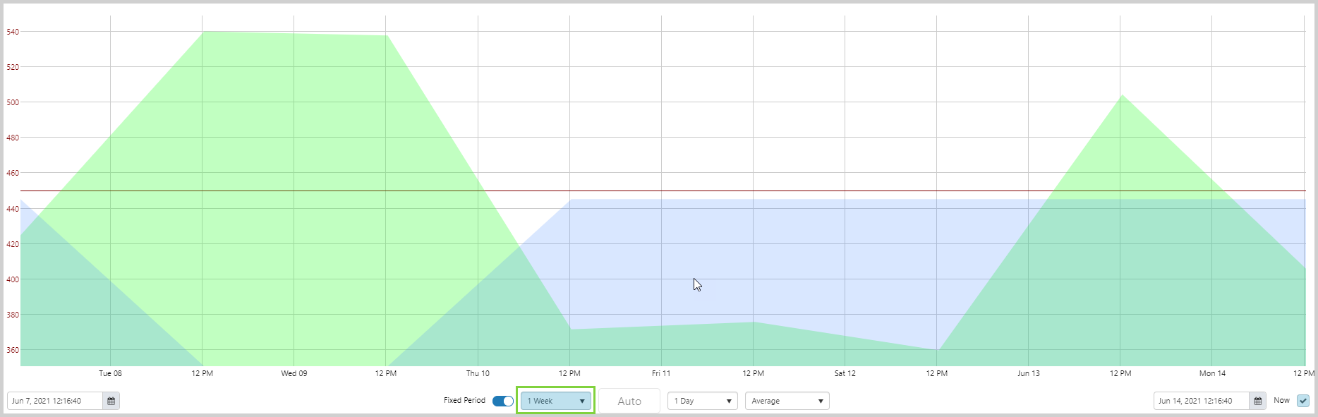Open the 1 Day interval dropdown
The width and height of the screenshot is (1318, 417).
tap(702, 401)
